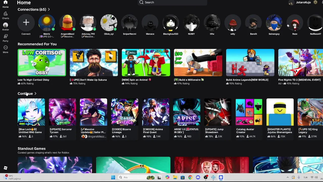Click the JotaroKujo username link
323x182 pixels.
pyautogui.click(x=303, y=2)
